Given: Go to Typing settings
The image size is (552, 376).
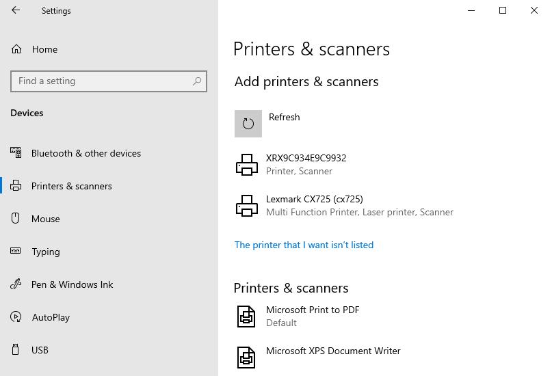Looking at the screenshot, I should [45, 252].
